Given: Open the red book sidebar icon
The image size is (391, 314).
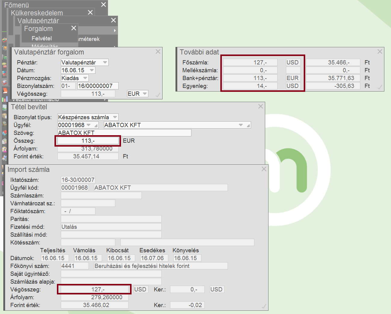Looking at the screenshot, I should click(5, 90).
